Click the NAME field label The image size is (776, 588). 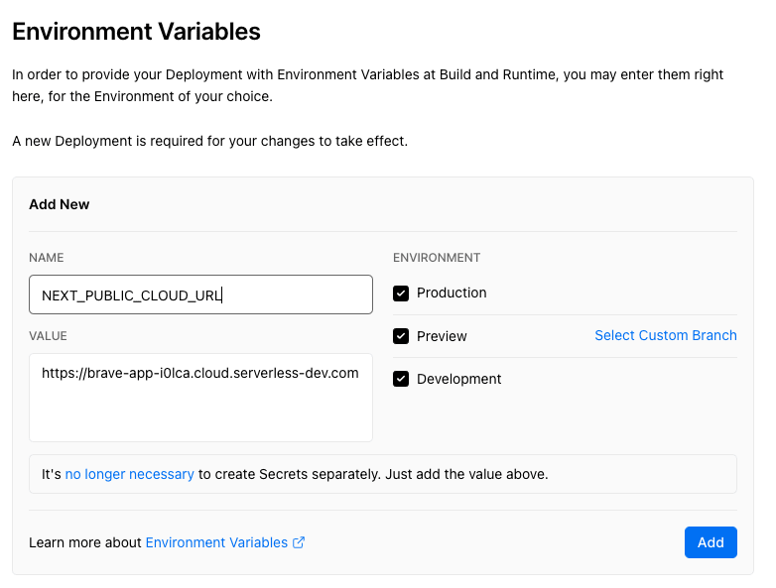click(x=47, y=258)
